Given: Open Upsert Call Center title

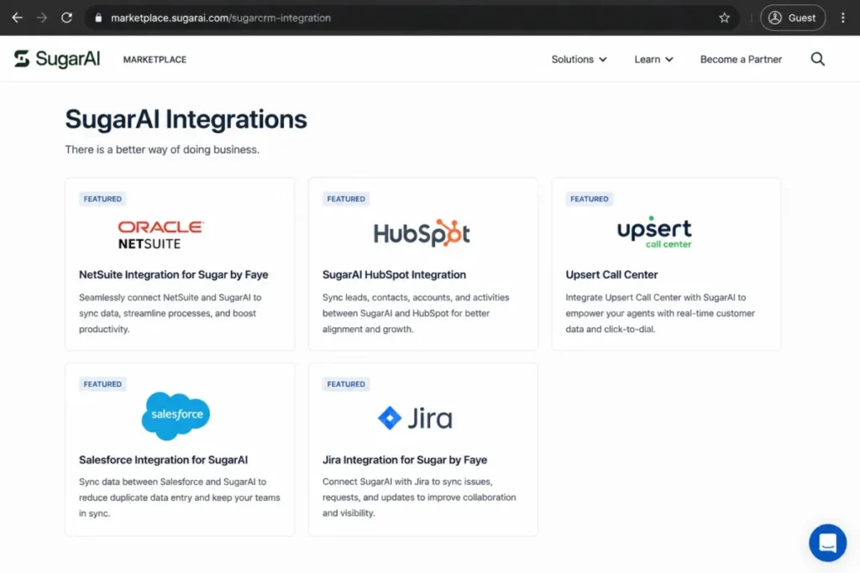Looking at the screenshot, I should pyautogui.click(x=611, y=274).
